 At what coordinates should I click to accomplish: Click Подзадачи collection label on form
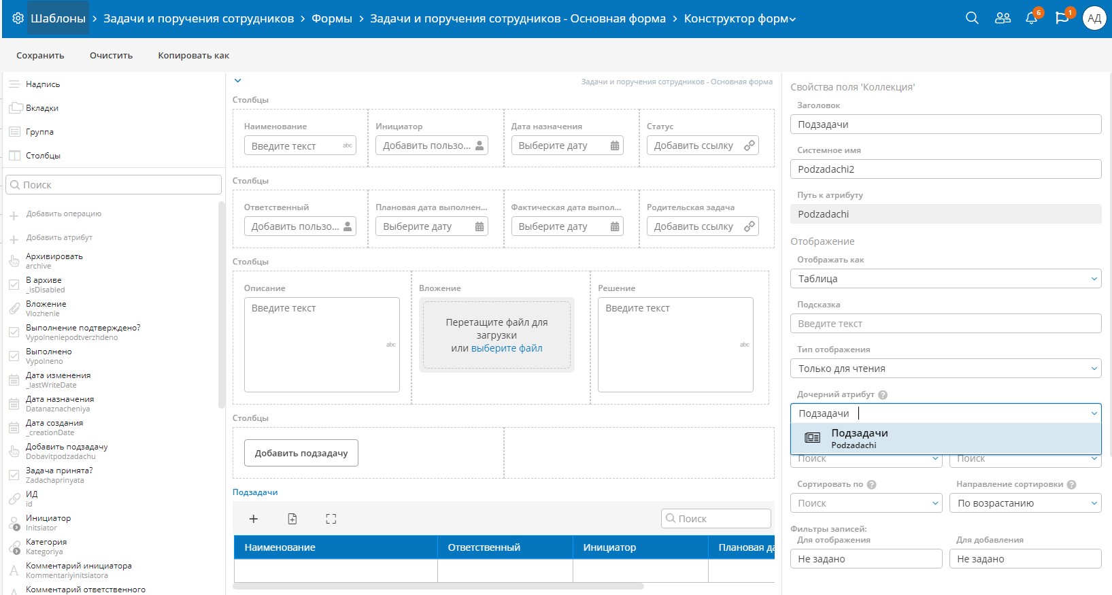point(255,492)
